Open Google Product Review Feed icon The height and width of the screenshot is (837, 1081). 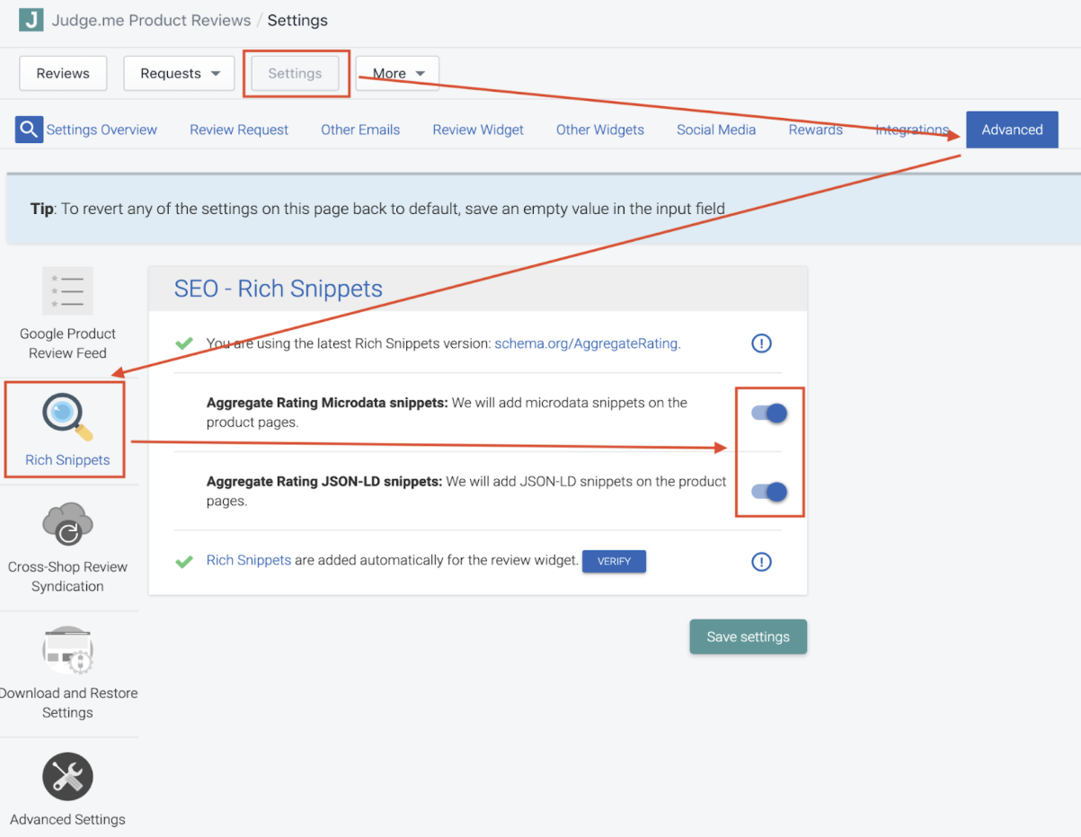[x=67, y=291]
